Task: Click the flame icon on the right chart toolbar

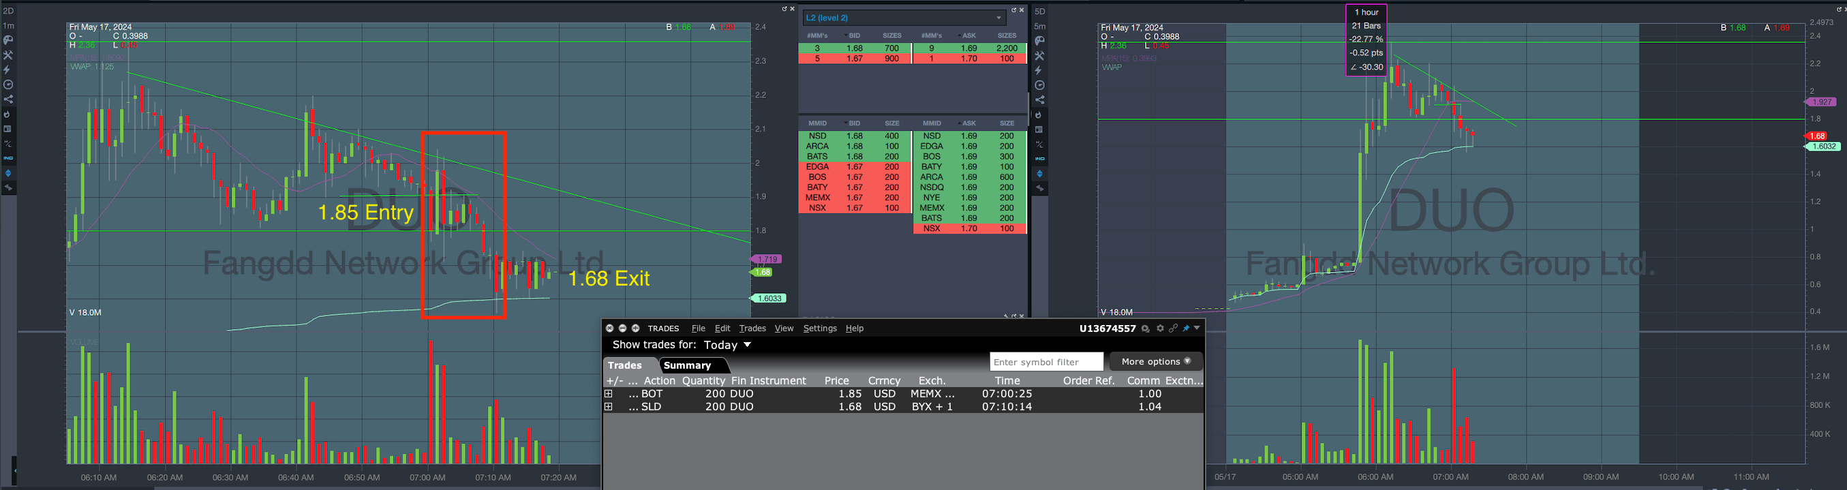Action: 1039,114
